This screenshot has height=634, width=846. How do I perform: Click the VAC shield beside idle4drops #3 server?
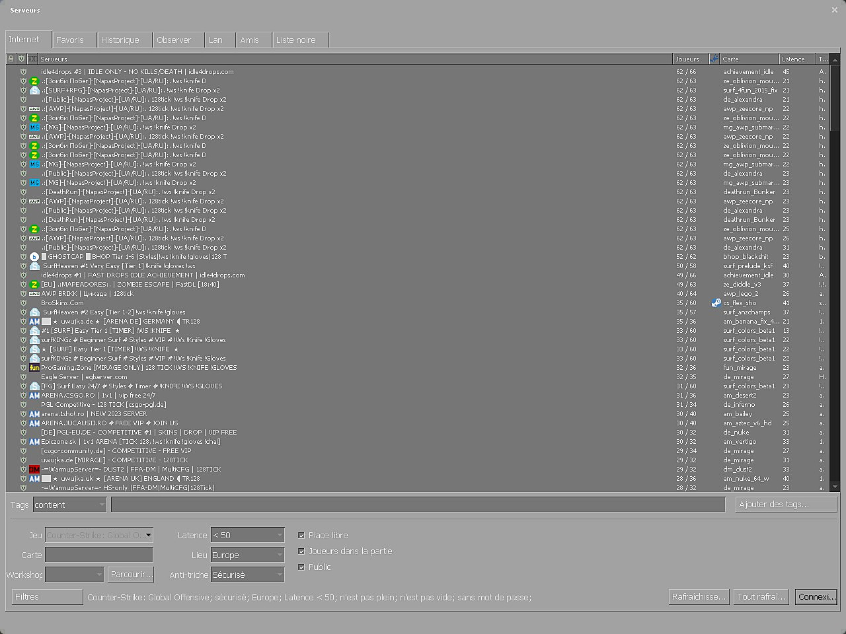coord(23,72)
